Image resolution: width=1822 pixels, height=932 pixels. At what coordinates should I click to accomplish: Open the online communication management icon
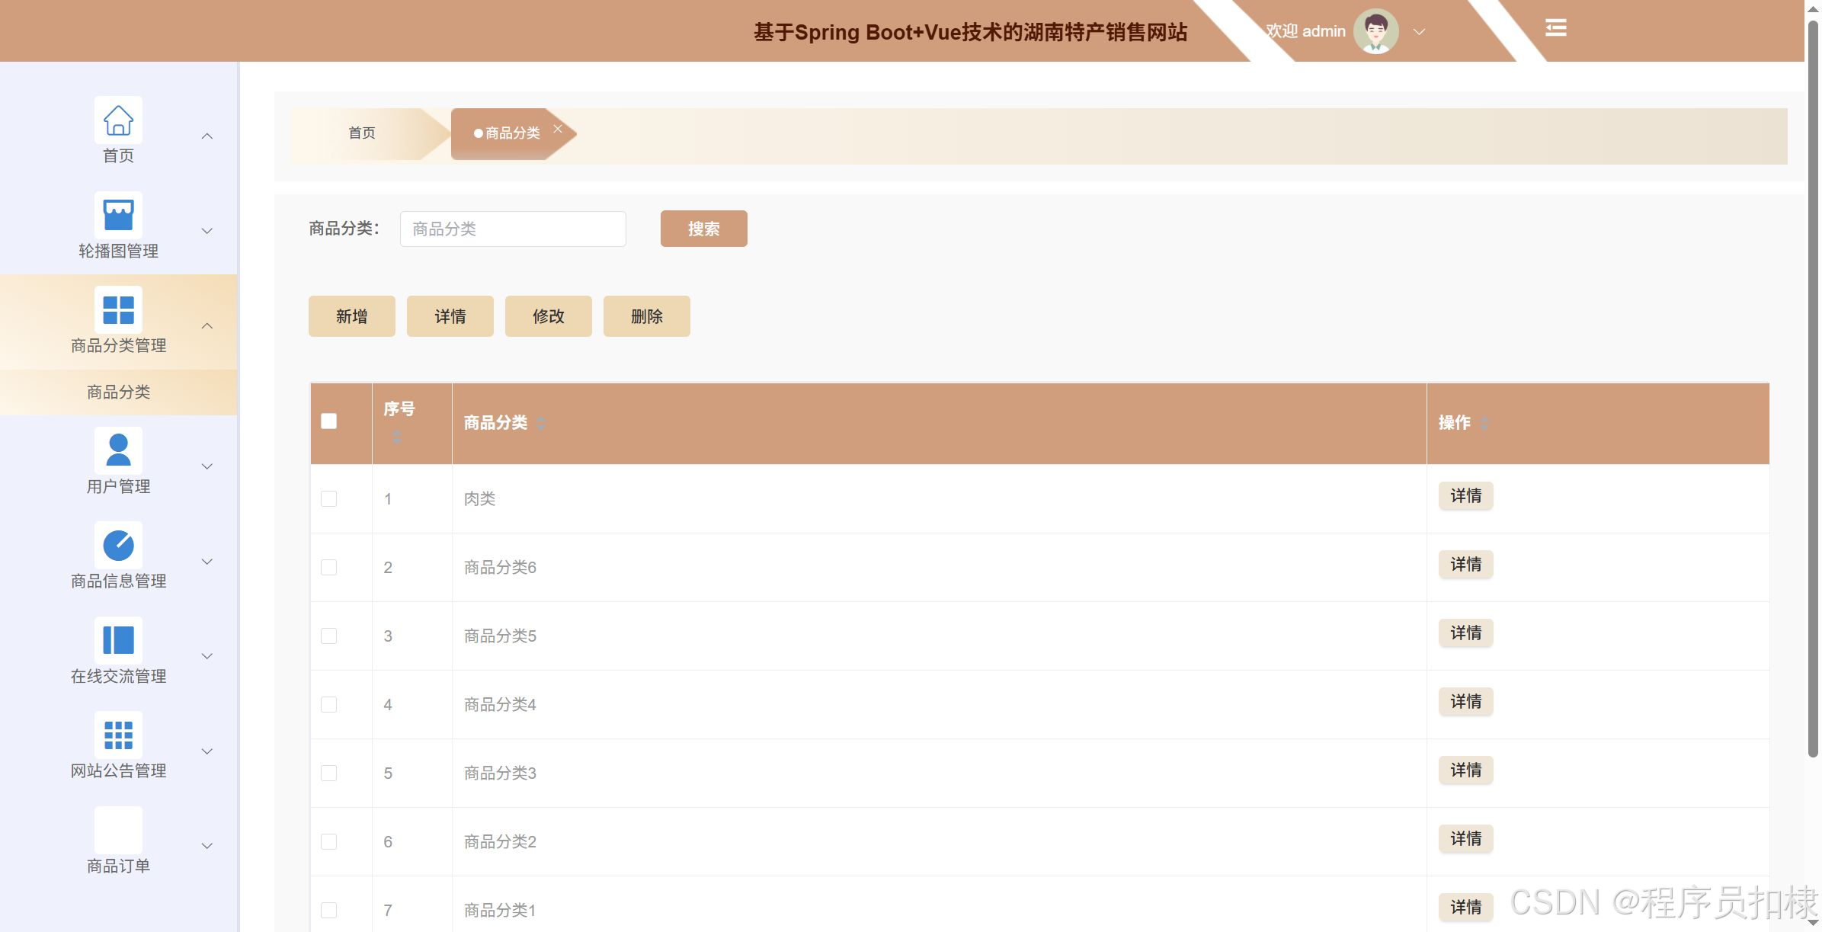[x=118, y=640]
